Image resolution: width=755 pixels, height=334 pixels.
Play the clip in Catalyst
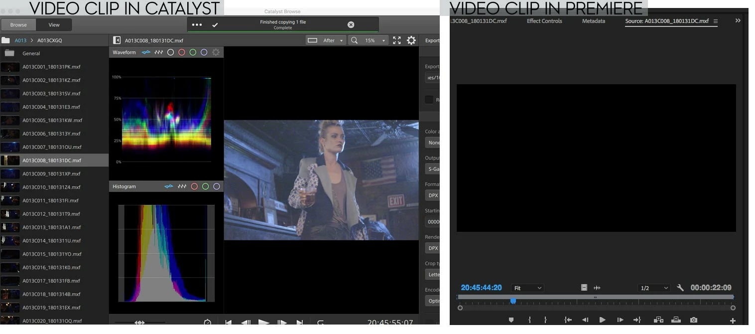click(264, 323)
